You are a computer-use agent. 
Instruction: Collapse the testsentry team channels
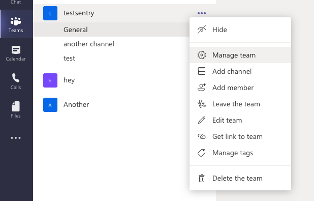pyautogui.click(x=79, y=13)
